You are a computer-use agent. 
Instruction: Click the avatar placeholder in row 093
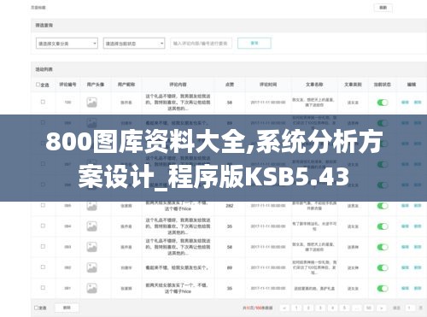91,247
